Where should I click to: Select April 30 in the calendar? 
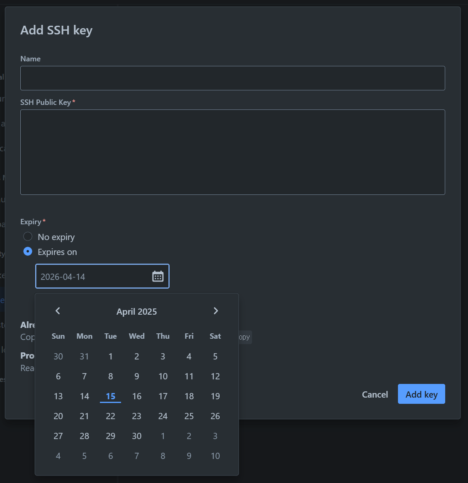pyautogui.click(x=136, y=436)
